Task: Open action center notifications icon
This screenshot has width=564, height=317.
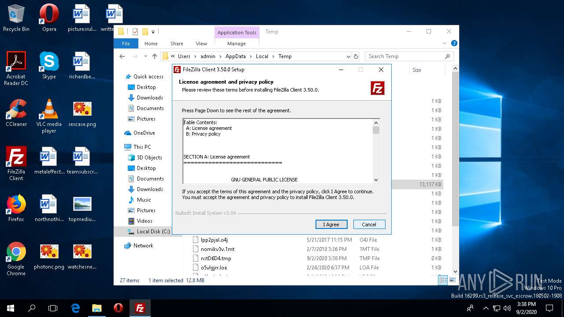Action: click(x=549, y=308)
